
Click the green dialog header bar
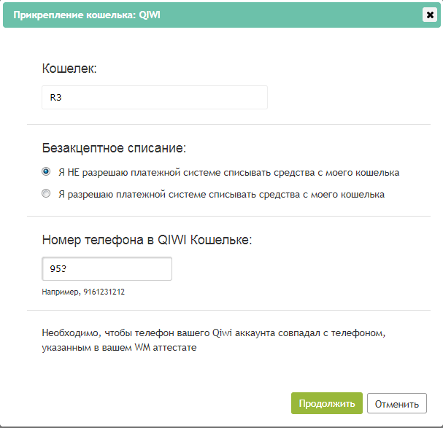coord(222,15)
